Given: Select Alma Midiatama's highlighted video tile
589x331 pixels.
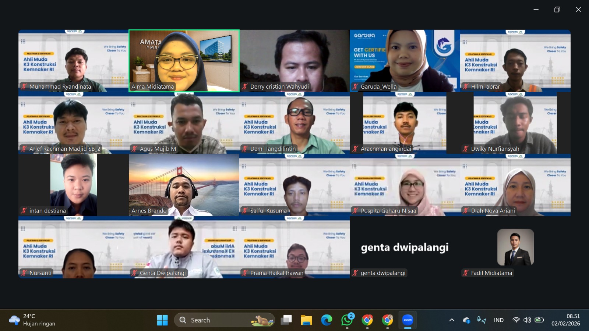Looking at the screenshot, I should point(184,61).
